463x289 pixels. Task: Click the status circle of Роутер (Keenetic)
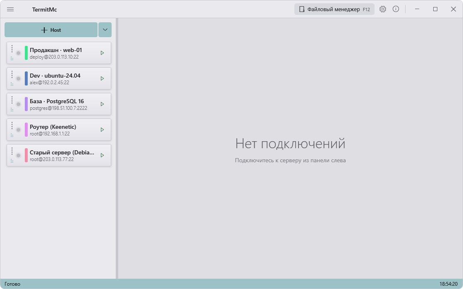(x=18, y=130)
